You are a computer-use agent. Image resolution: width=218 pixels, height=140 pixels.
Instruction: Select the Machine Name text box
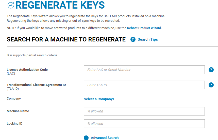point(144,111)
